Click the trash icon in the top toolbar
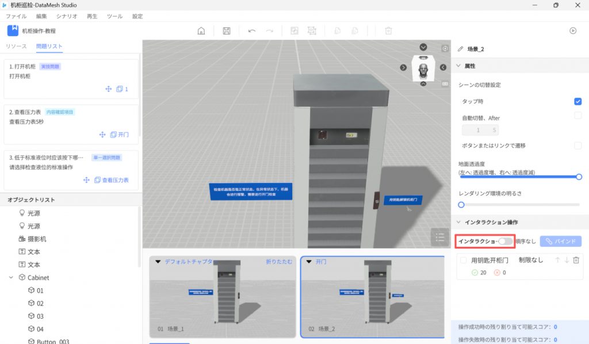 [388, 31]
